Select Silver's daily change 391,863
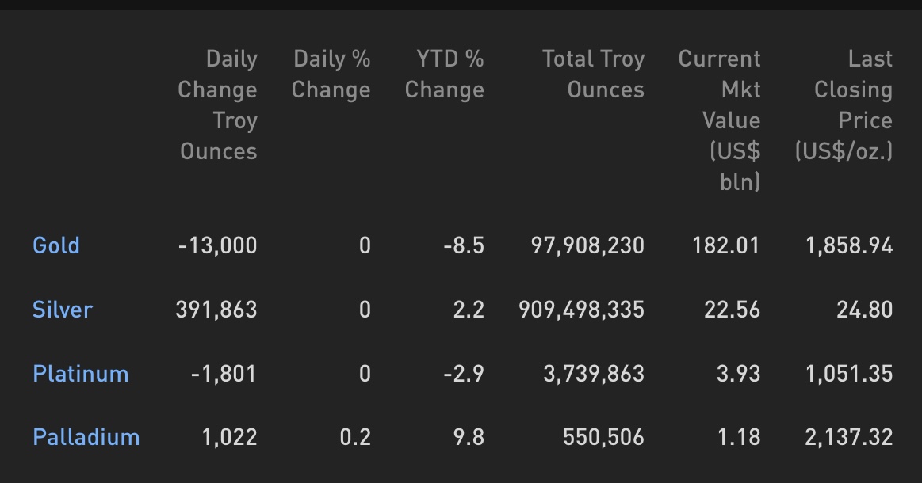 216,309
